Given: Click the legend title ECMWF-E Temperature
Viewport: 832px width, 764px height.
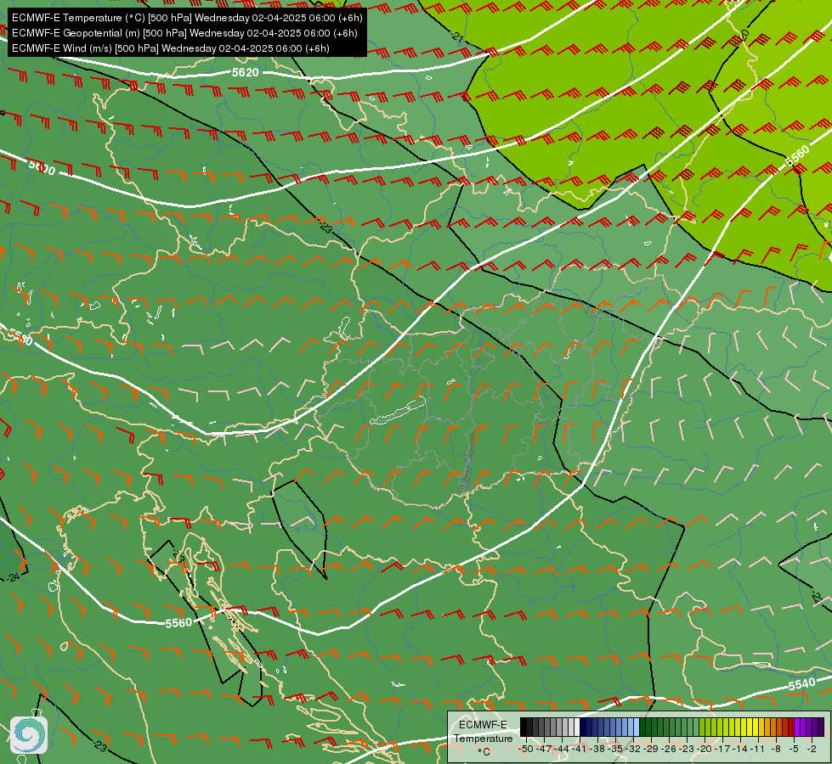Looking at the screenshot, I should [x=483, y=731].
